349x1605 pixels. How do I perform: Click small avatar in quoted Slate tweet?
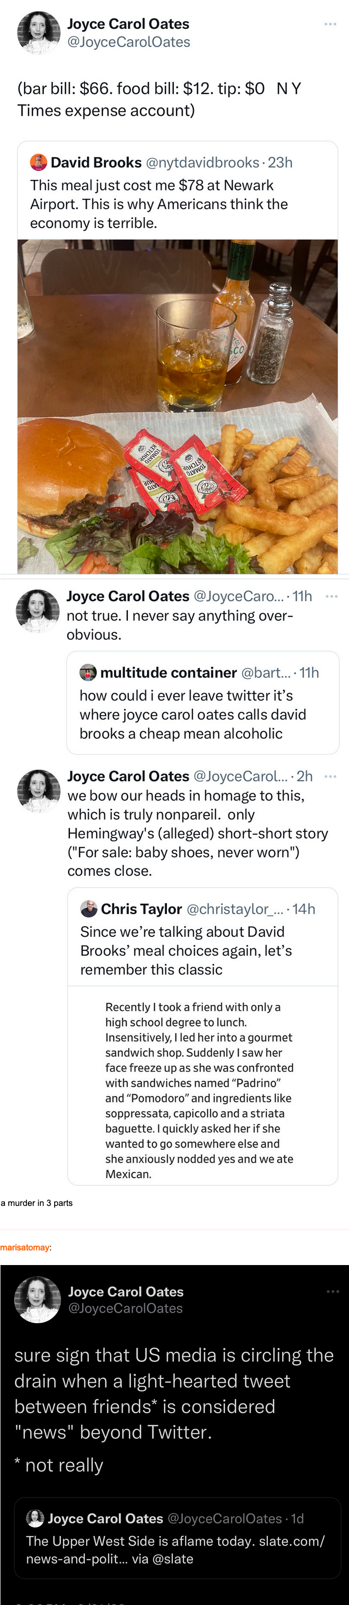click(x=35, y=1518)
